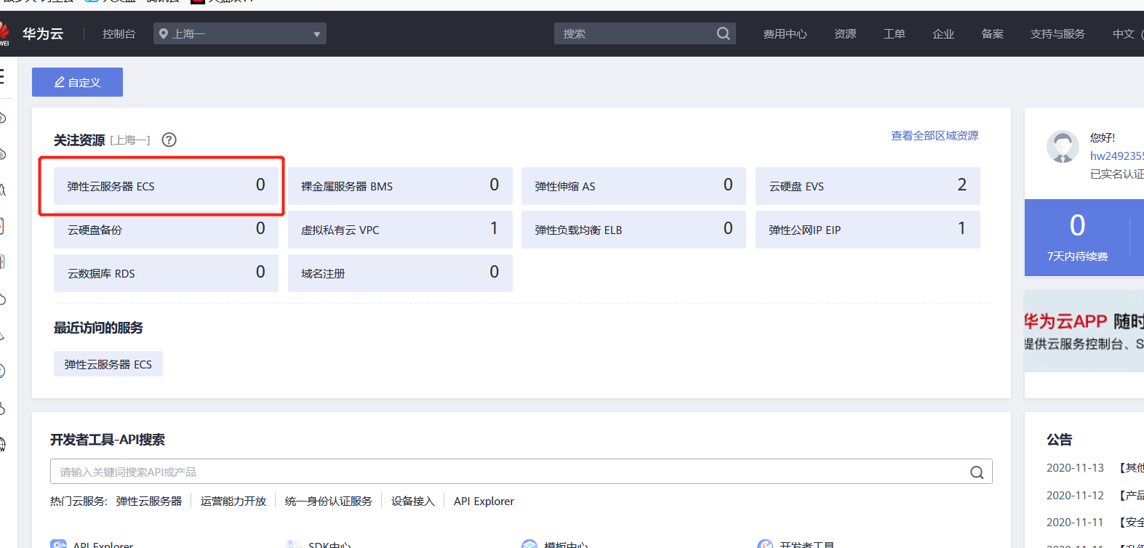
Task: Open recently visited 弹性云服务器 ECS shortcut
Action: point(108,364)
